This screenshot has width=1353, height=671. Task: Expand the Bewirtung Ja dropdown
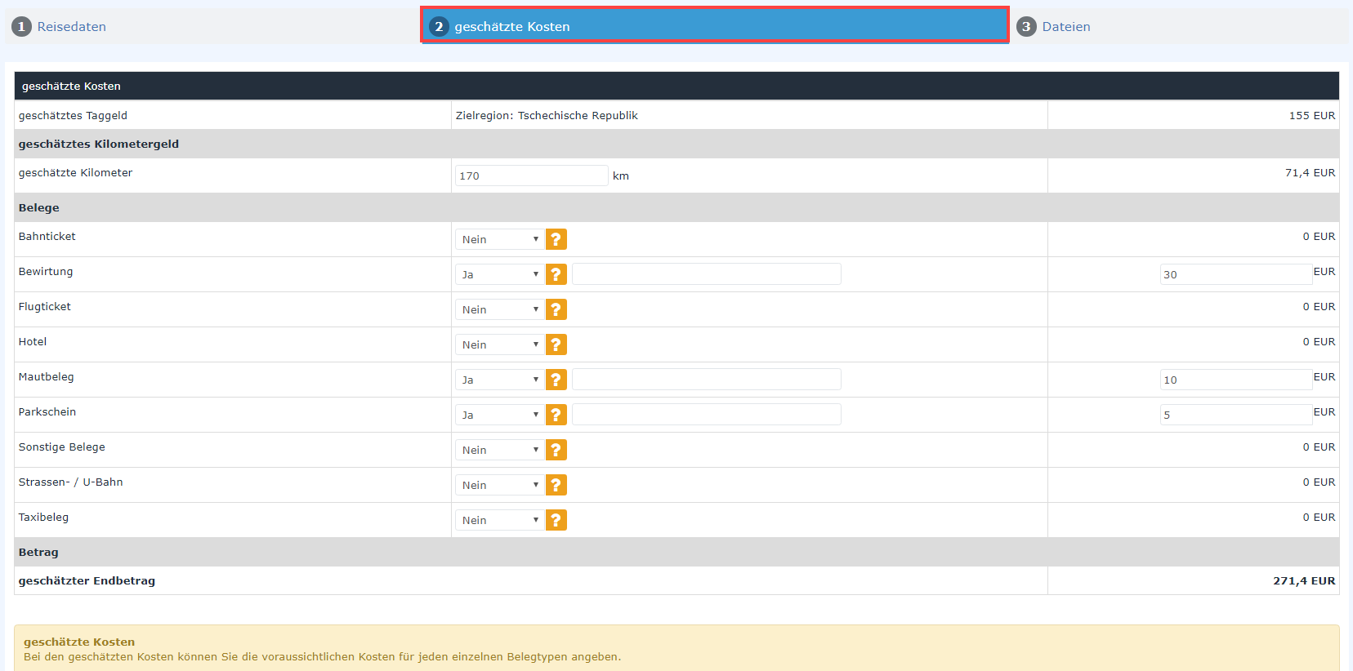click(499, 274)
